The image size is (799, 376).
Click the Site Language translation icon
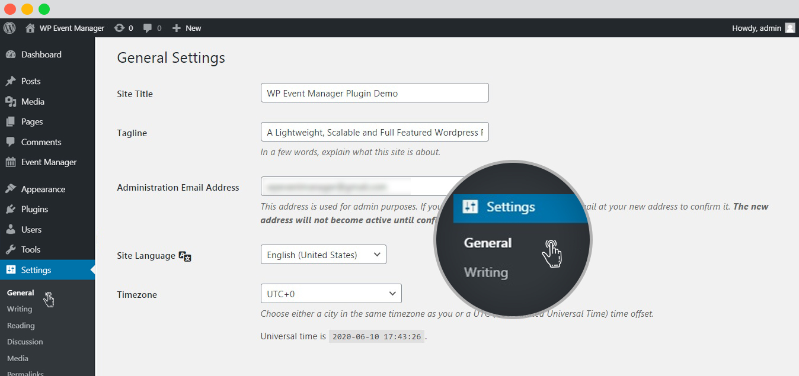point(185,256)
